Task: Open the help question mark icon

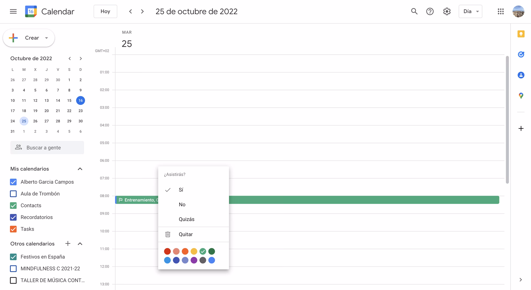Action: click(x=430, y=11)
